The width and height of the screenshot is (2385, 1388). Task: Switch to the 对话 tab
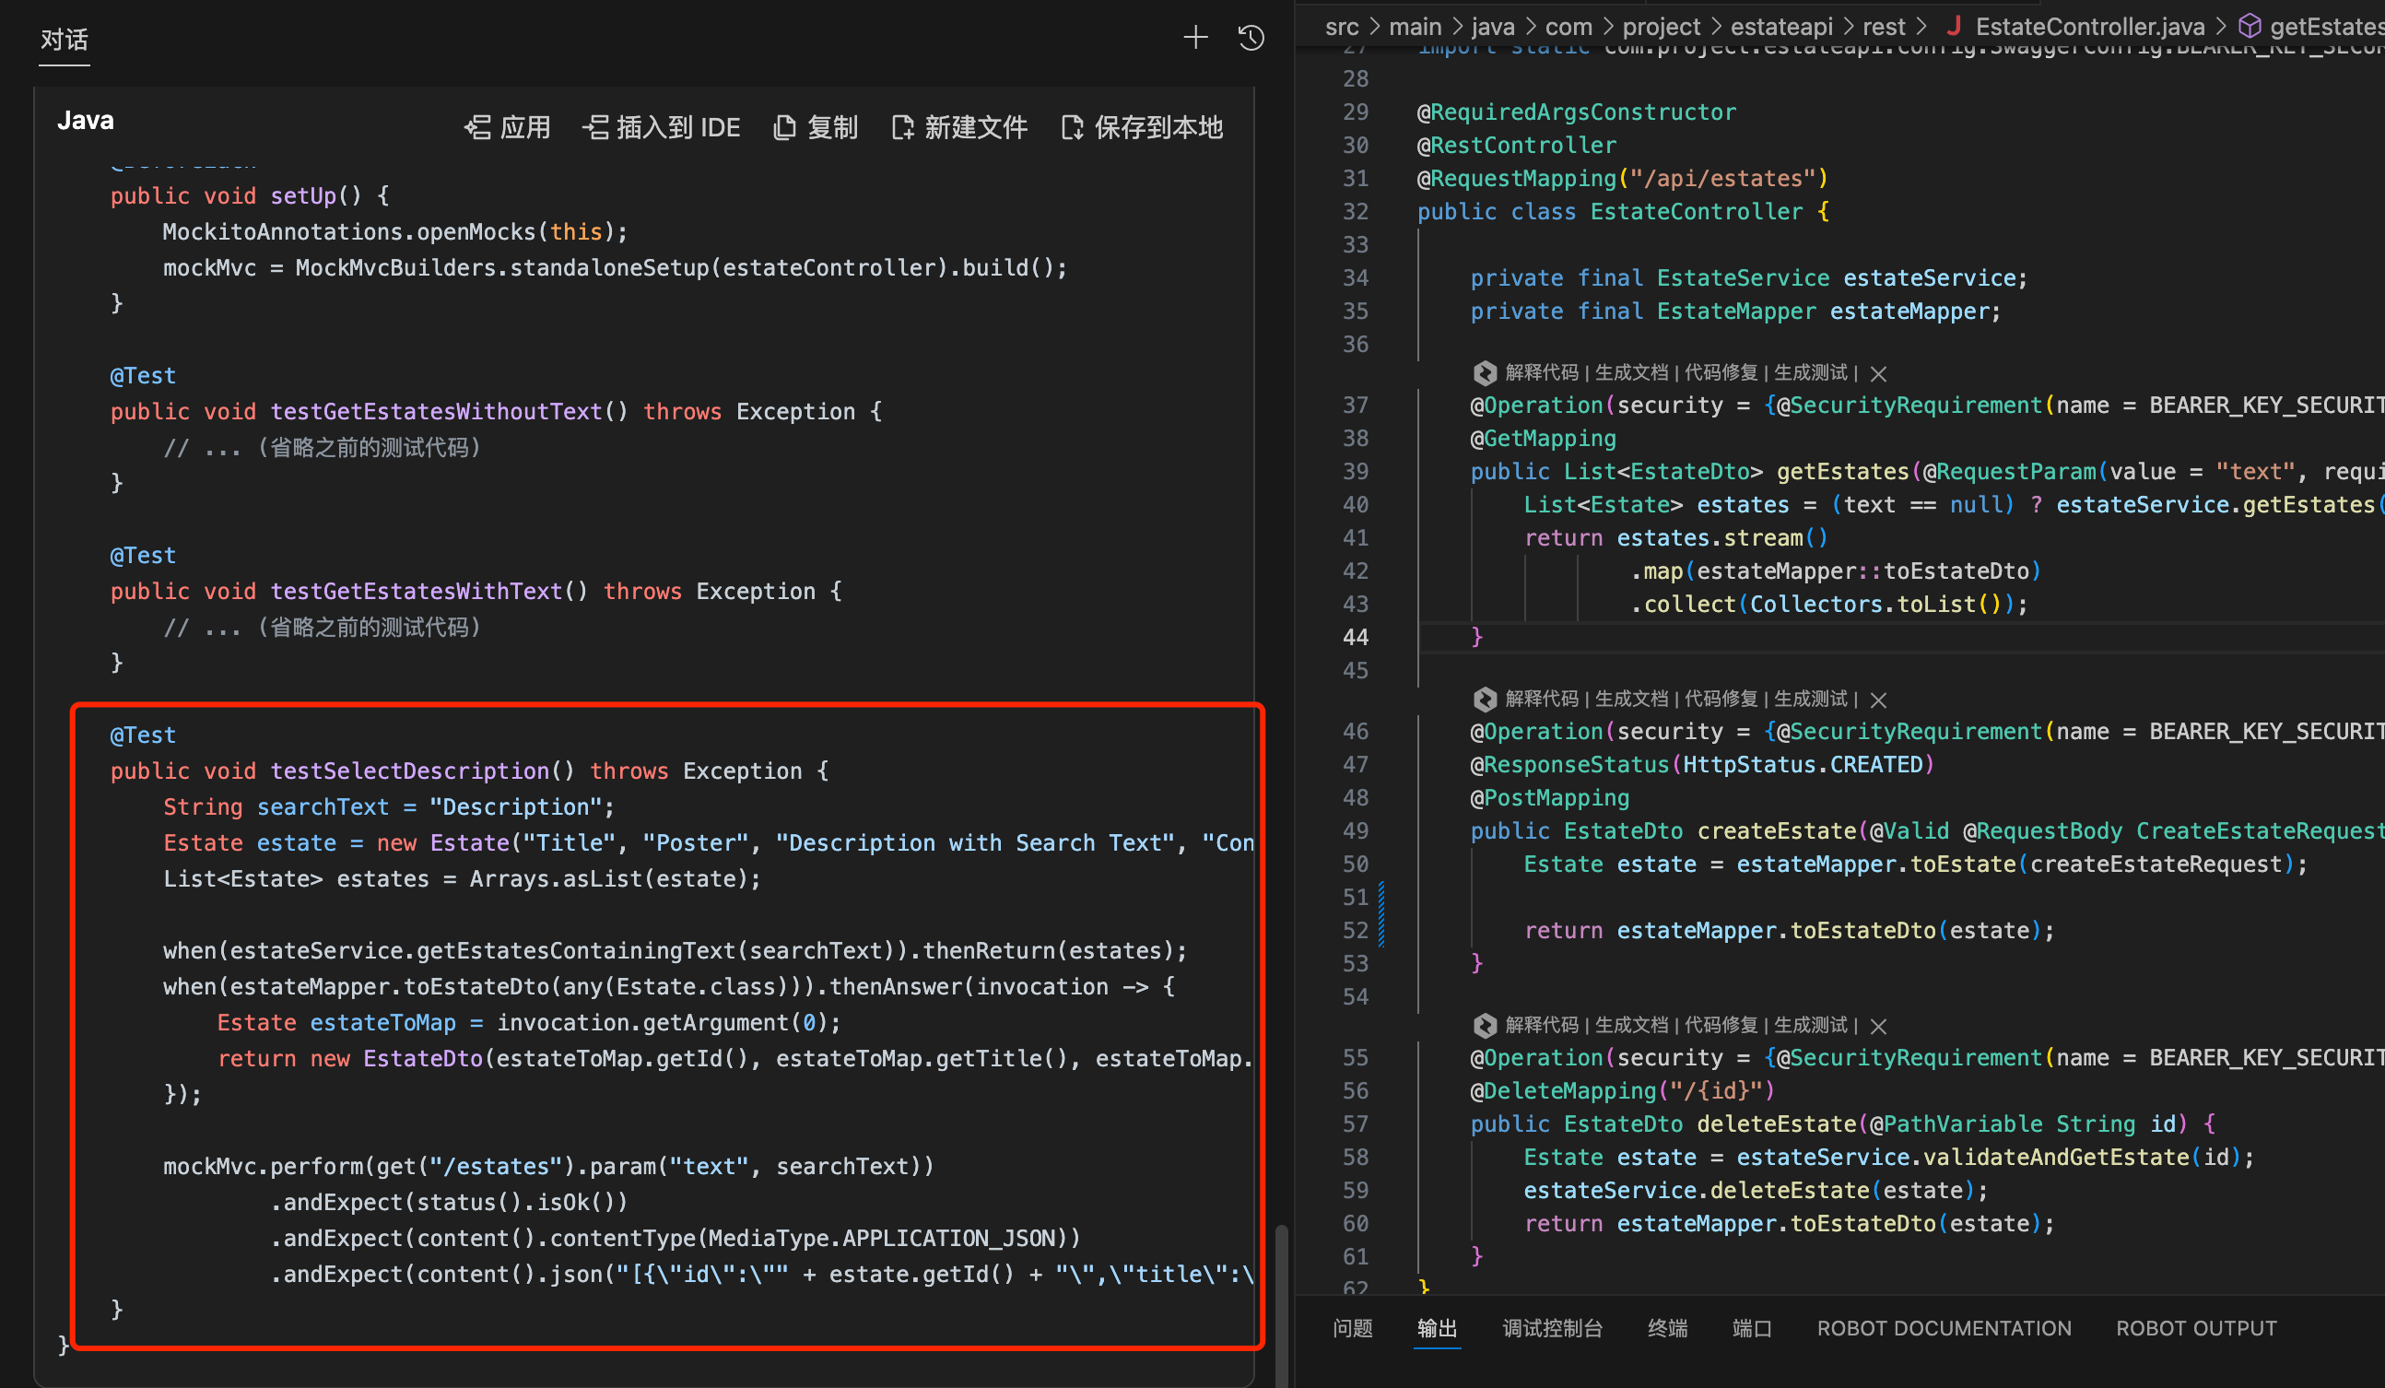point(65,40)
